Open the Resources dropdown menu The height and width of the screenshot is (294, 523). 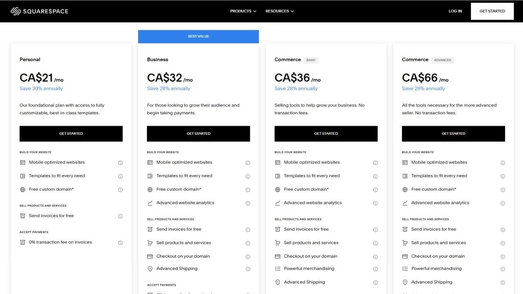coord(279,11)
